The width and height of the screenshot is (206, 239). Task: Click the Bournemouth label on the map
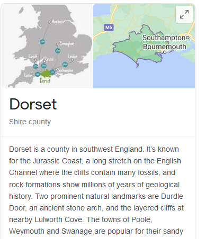[165, 47]
